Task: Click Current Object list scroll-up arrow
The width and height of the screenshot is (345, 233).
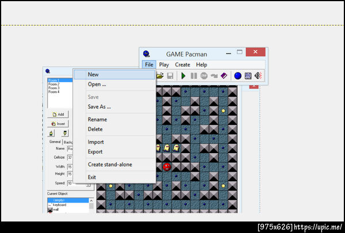Action: point(91,201)
